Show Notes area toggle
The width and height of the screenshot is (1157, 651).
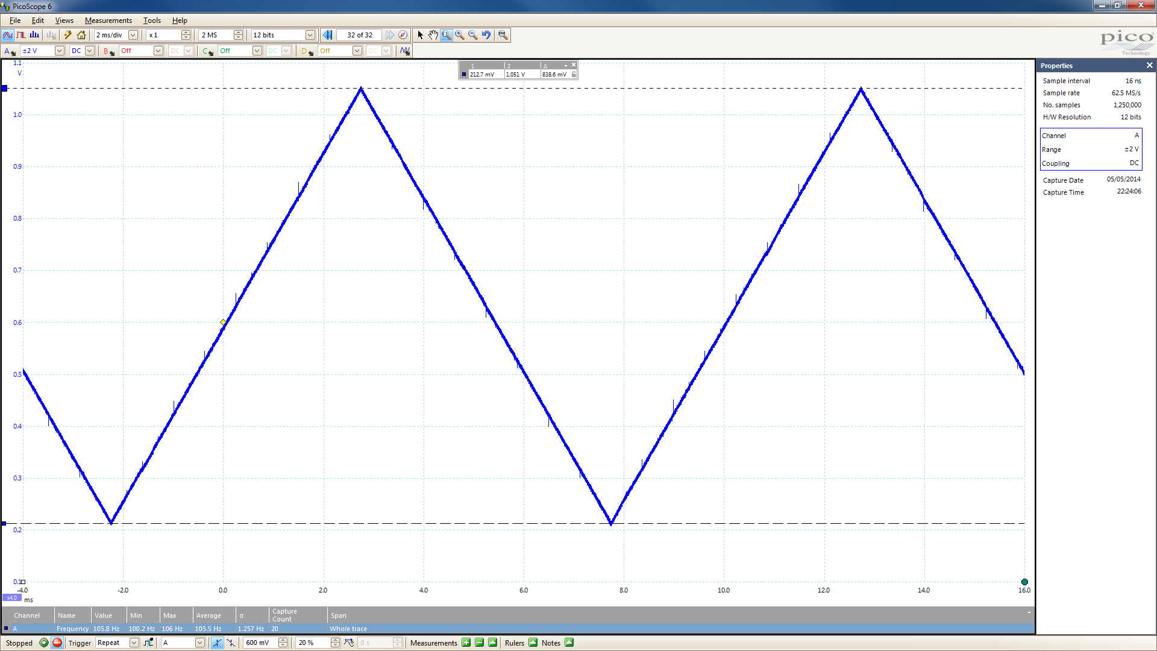click(x=569, y=643)
